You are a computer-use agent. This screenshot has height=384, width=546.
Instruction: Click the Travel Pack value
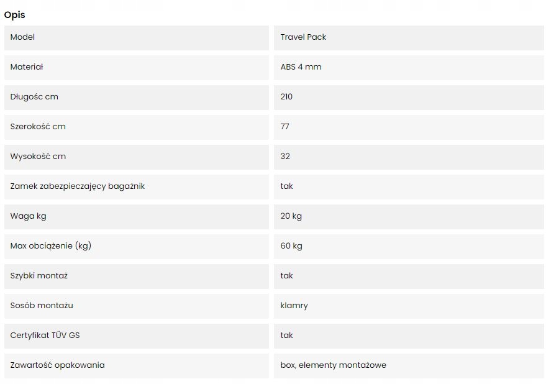click(x=303, y=37)
